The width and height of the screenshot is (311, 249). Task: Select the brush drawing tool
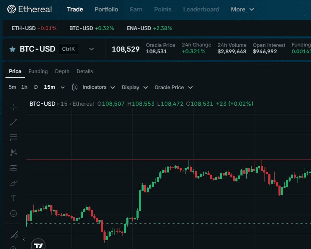tap(14, 183)
